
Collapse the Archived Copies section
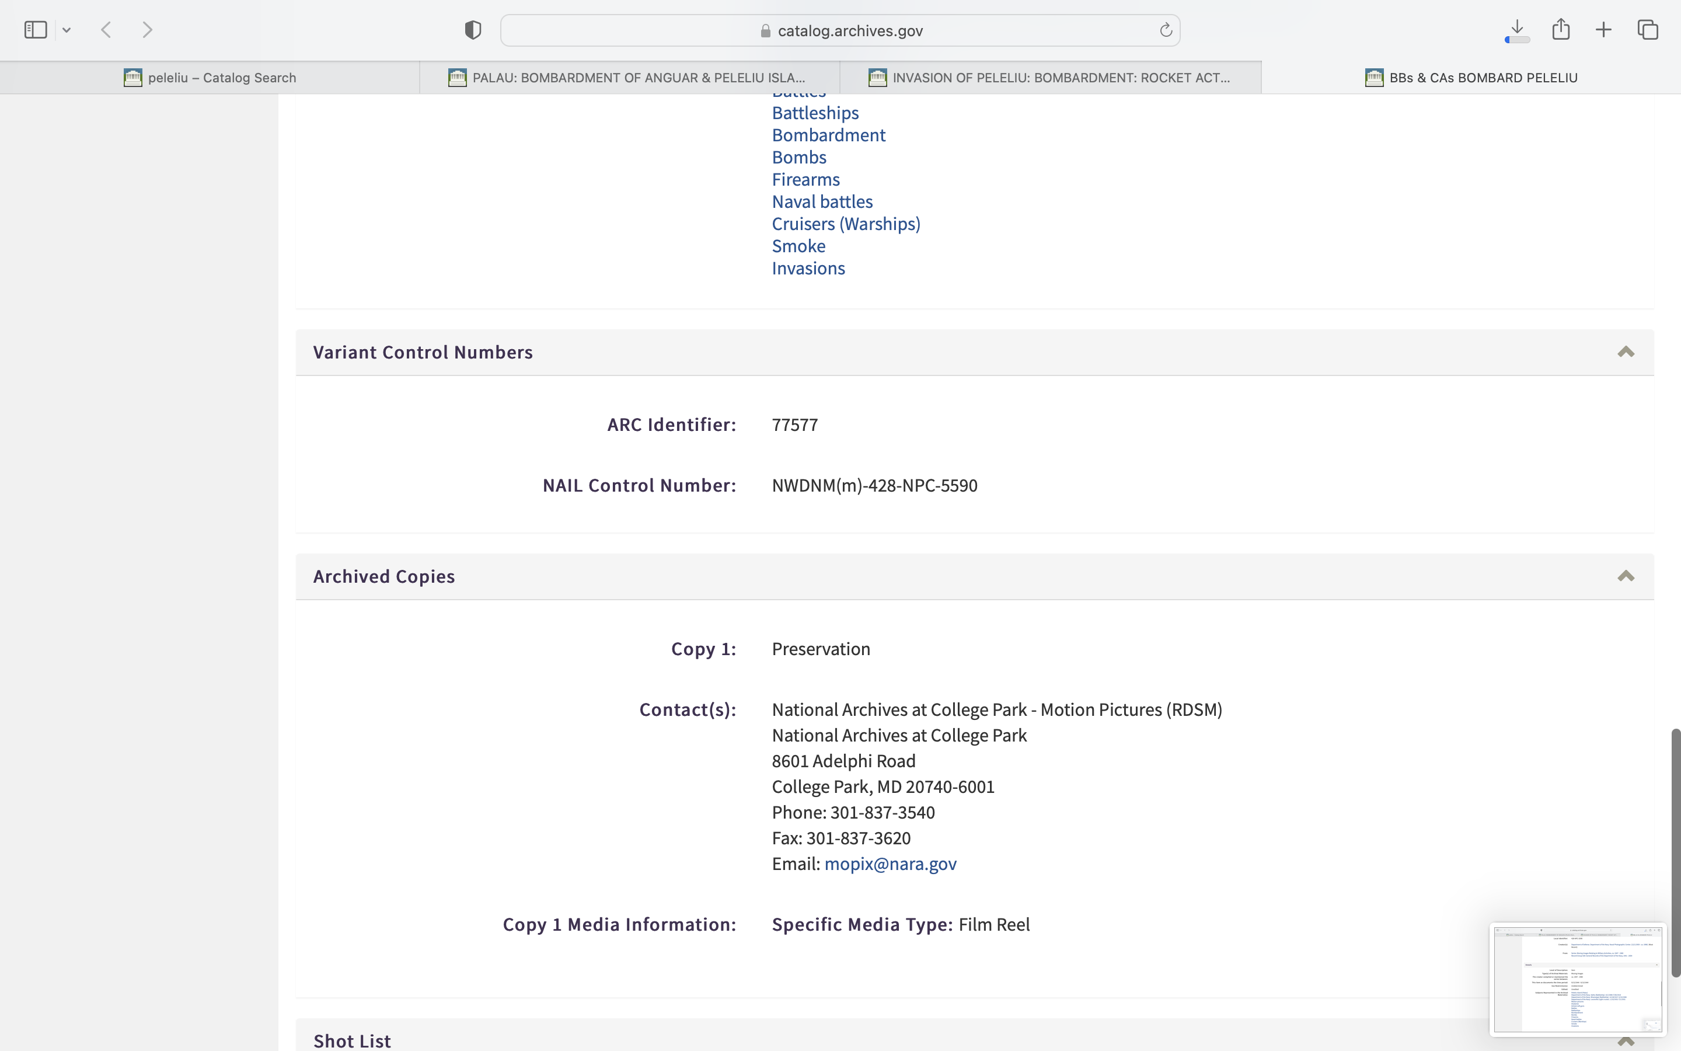(x=1626, y=576)
